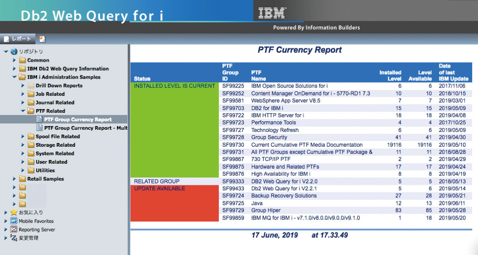Click the new report icon beside レポート tab
Viewport: 478px width, 255px height.
click(x=42, y=39)
